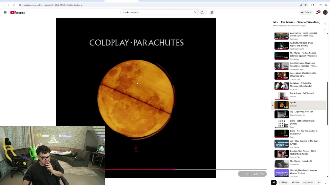Open browser media controls icon
Viewport: 330px width, 185px height.
(320, 5)
